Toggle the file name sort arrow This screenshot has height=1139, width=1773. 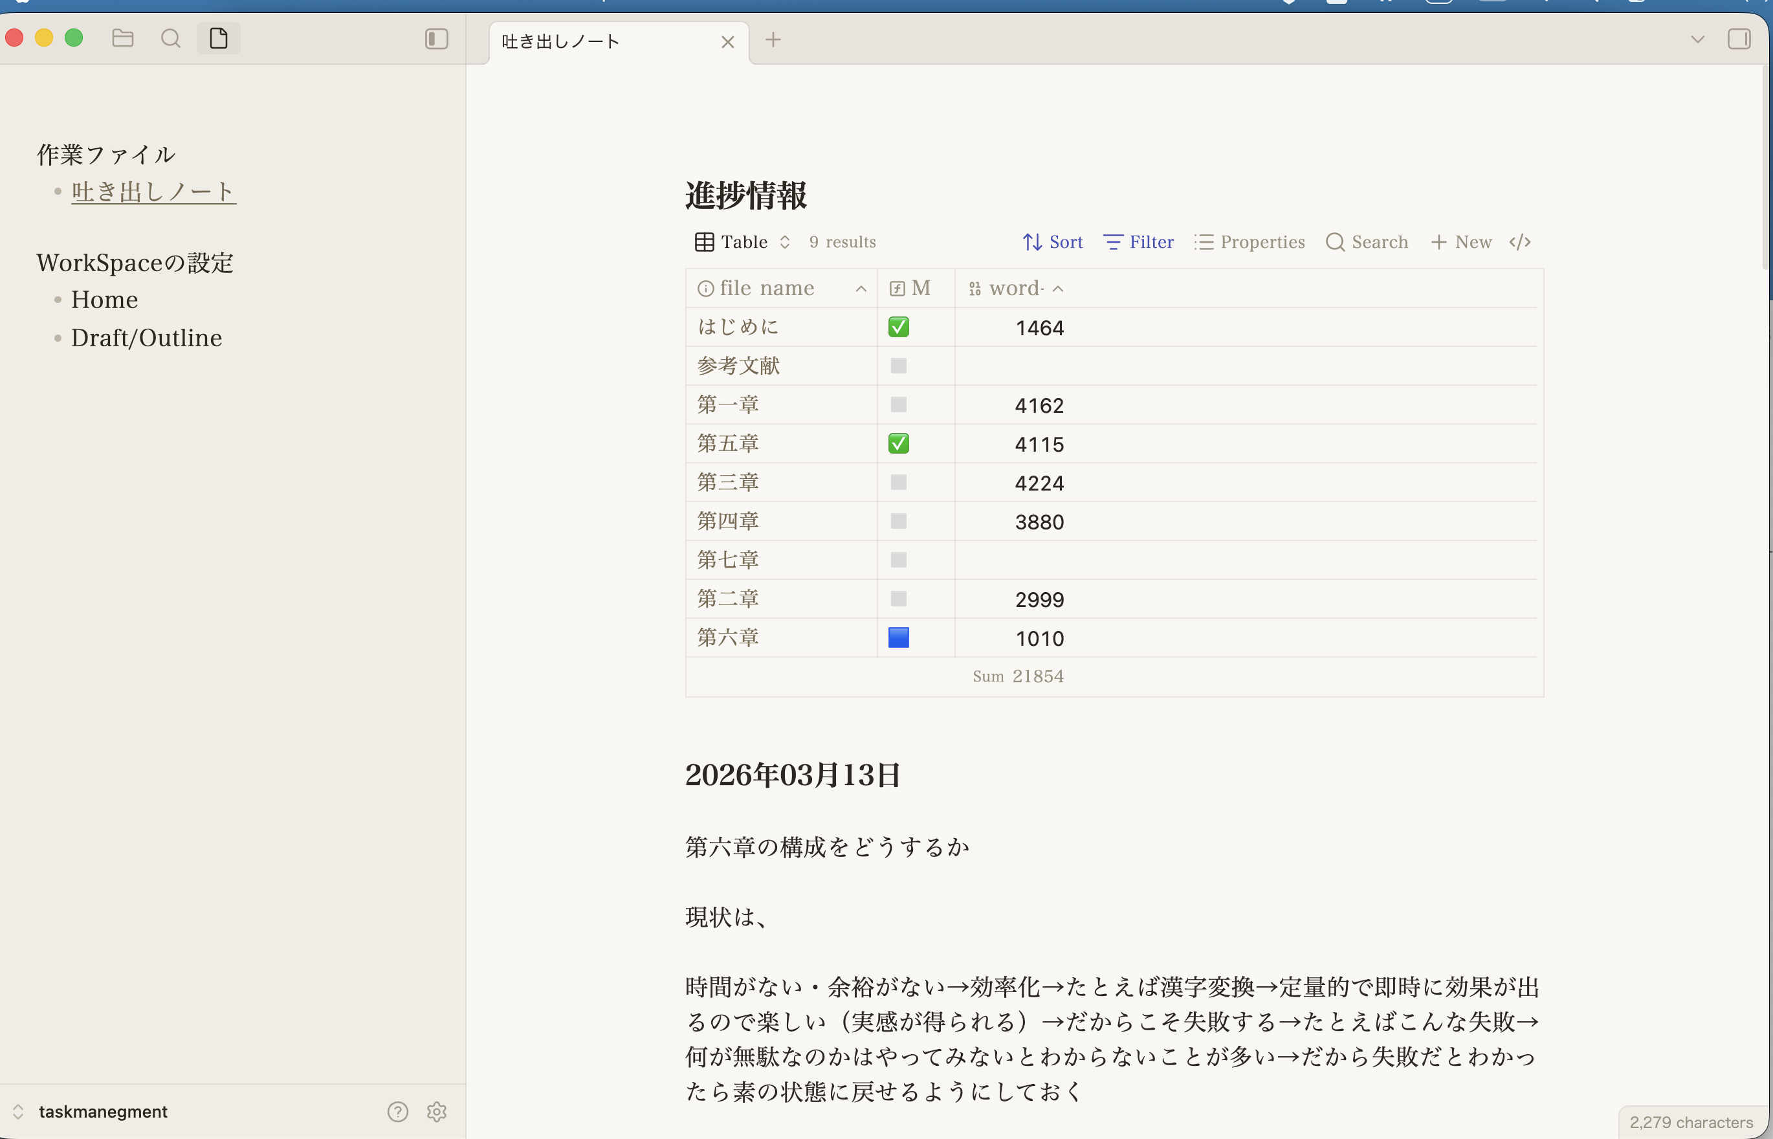coord(861,289)
